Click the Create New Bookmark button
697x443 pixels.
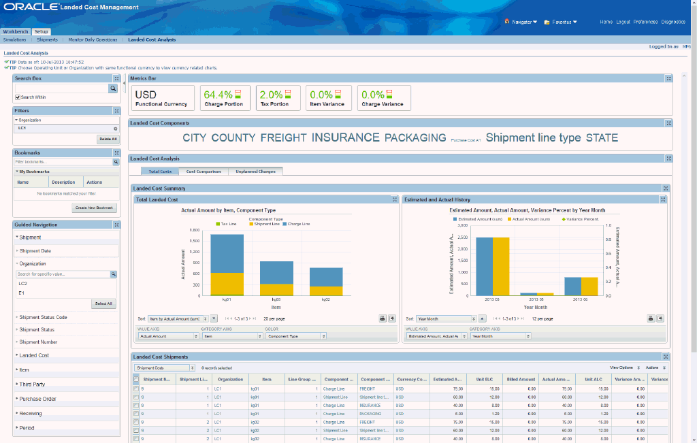pos(94,208)
